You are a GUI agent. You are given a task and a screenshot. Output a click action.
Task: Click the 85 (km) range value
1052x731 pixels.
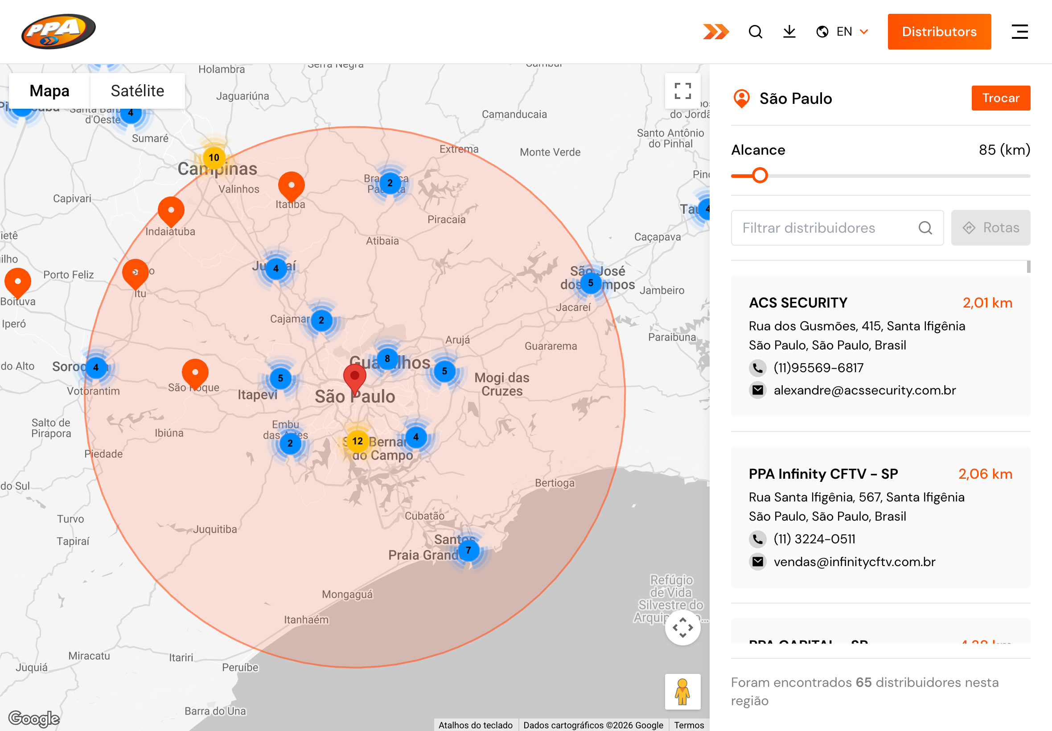(1004, 150)
